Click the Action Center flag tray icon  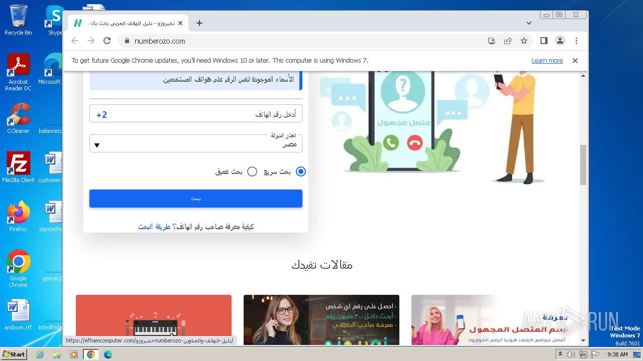595,354
